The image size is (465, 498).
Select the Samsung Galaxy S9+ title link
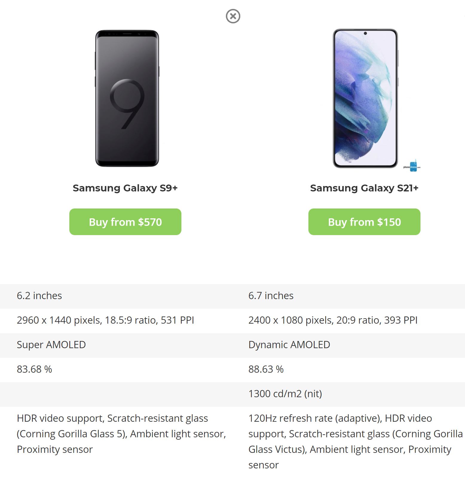click(126, 188)
